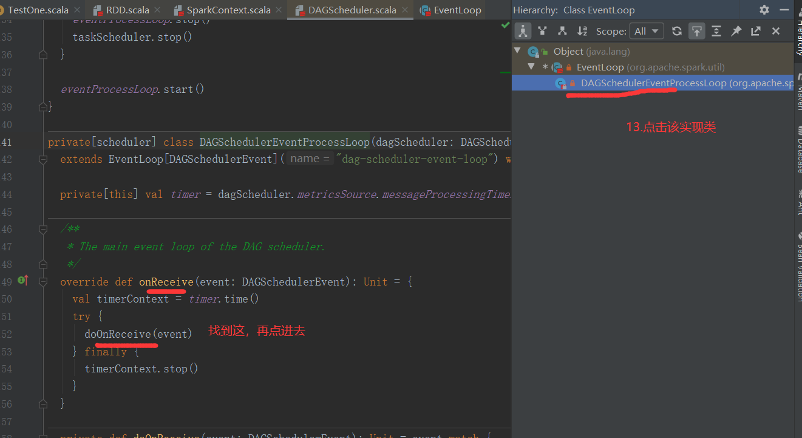This screenshot has width=802, height=438.
Task: Export hierarchy to text file
Action: pos(756,31)
